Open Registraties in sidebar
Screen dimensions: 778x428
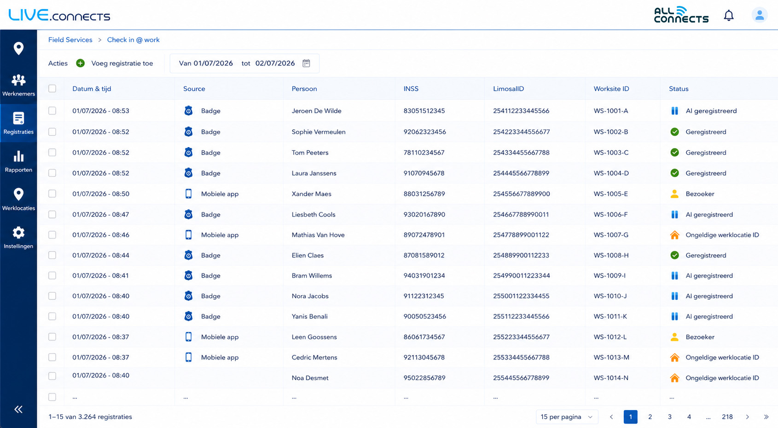[18, 123]
